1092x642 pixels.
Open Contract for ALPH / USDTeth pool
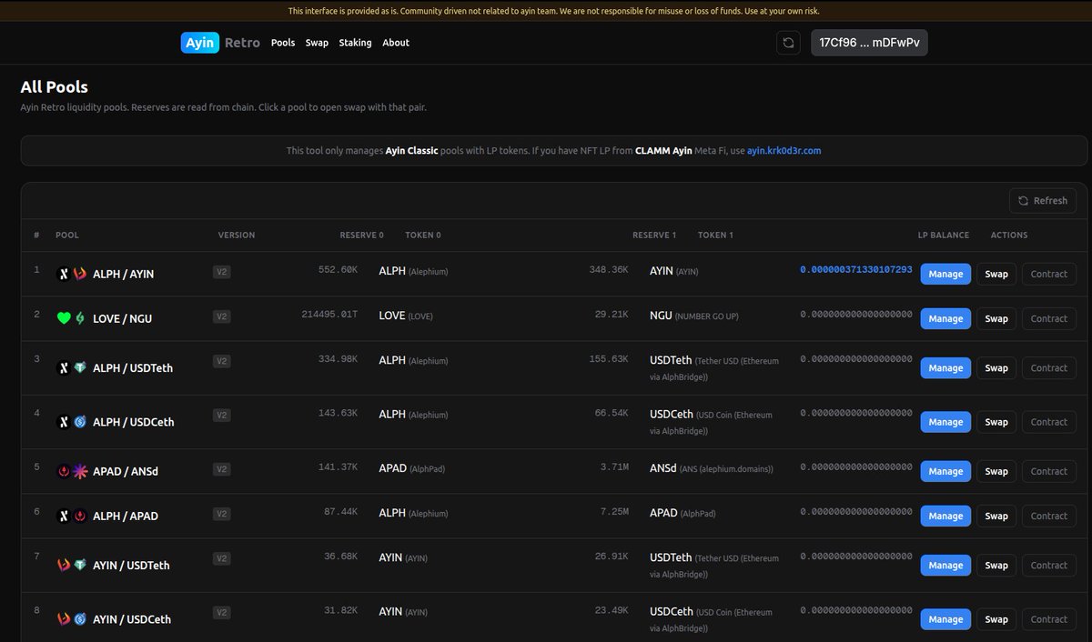(x=1048, y=368)
